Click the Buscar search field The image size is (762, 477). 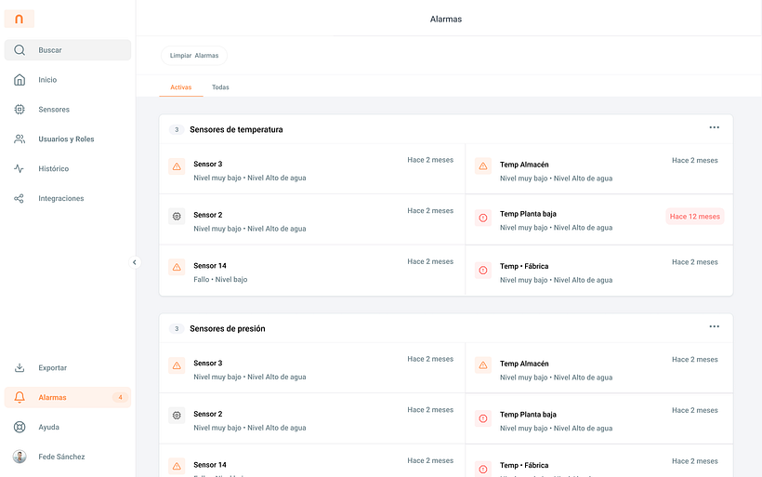click(68, 50)
